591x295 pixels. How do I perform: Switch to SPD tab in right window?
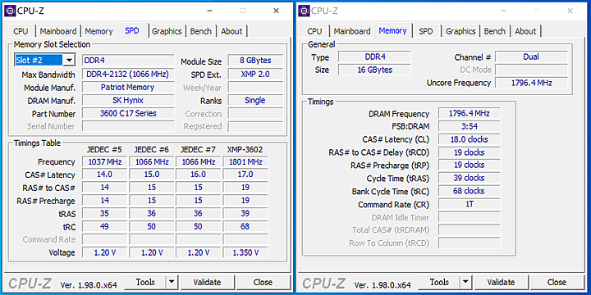click(426, 31)
